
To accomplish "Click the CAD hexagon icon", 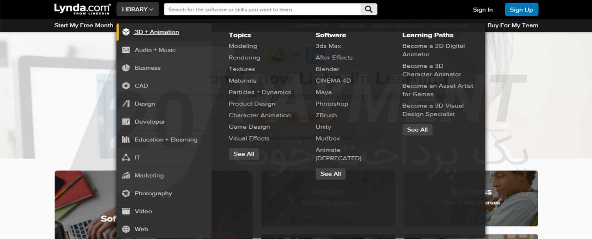I will [x=126, y=86].
